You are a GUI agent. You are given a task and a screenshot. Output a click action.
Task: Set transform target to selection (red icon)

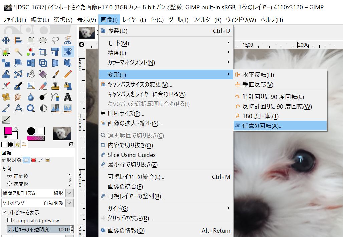coord(33,160)
